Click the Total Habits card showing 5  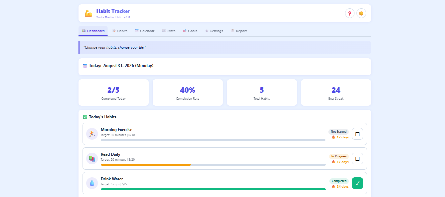[262, 92]
